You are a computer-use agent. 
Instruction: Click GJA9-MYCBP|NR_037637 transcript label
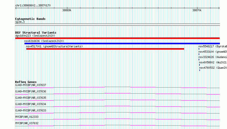31,85
